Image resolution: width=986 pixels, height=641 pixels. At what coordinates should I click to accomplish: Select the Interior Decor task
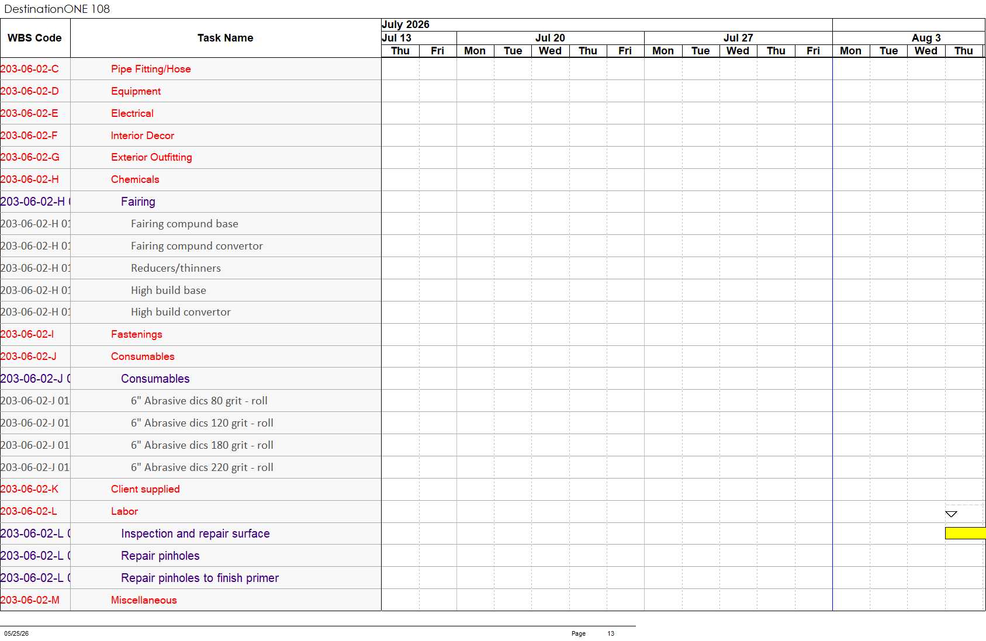click(143, 136)
